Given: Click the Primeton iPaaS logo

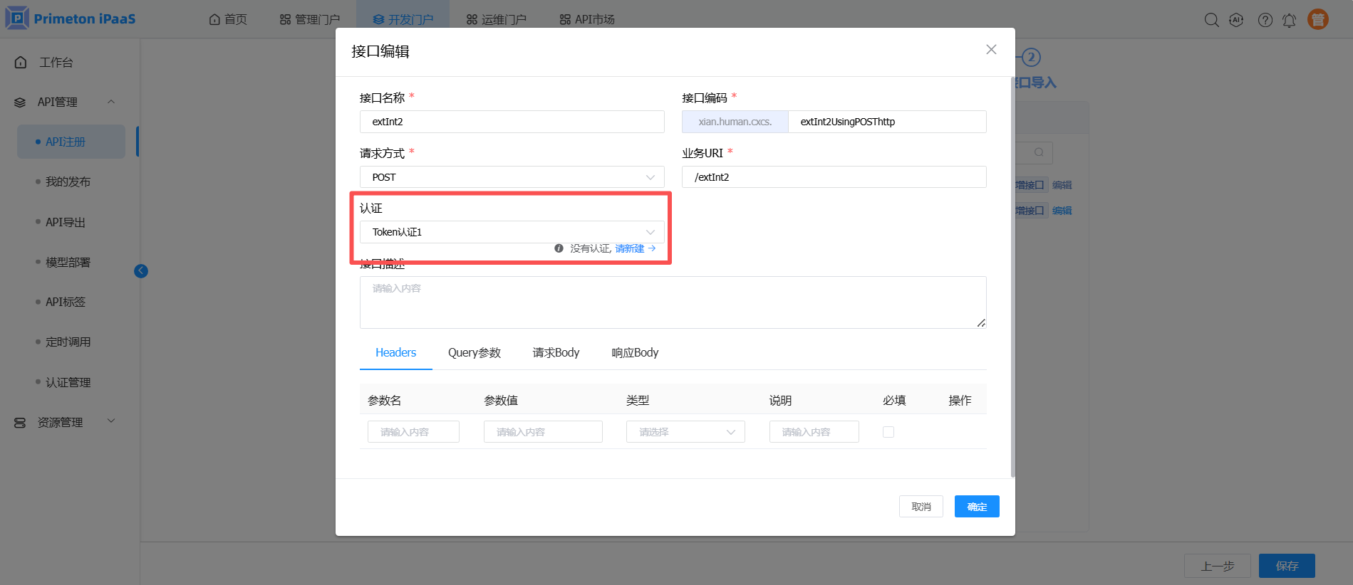Looking at the screenshot, I should coord(70,19).
